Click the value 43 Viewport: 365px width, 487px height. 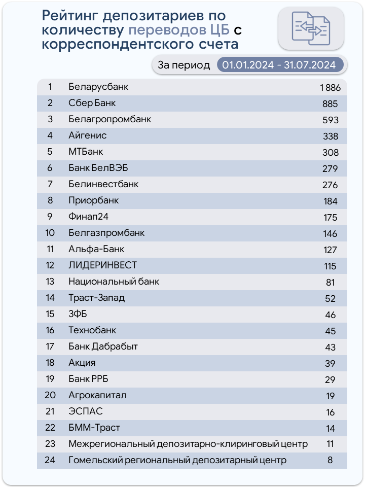click(330, 347)
